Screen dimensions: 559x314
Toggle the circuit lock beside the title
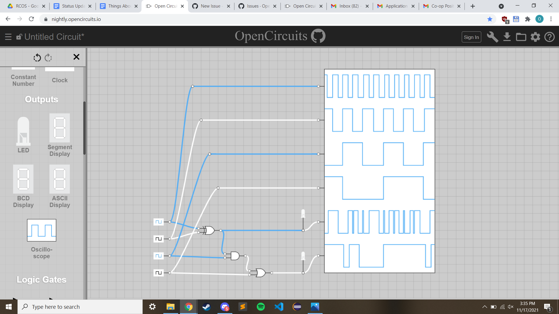[19, 37]
